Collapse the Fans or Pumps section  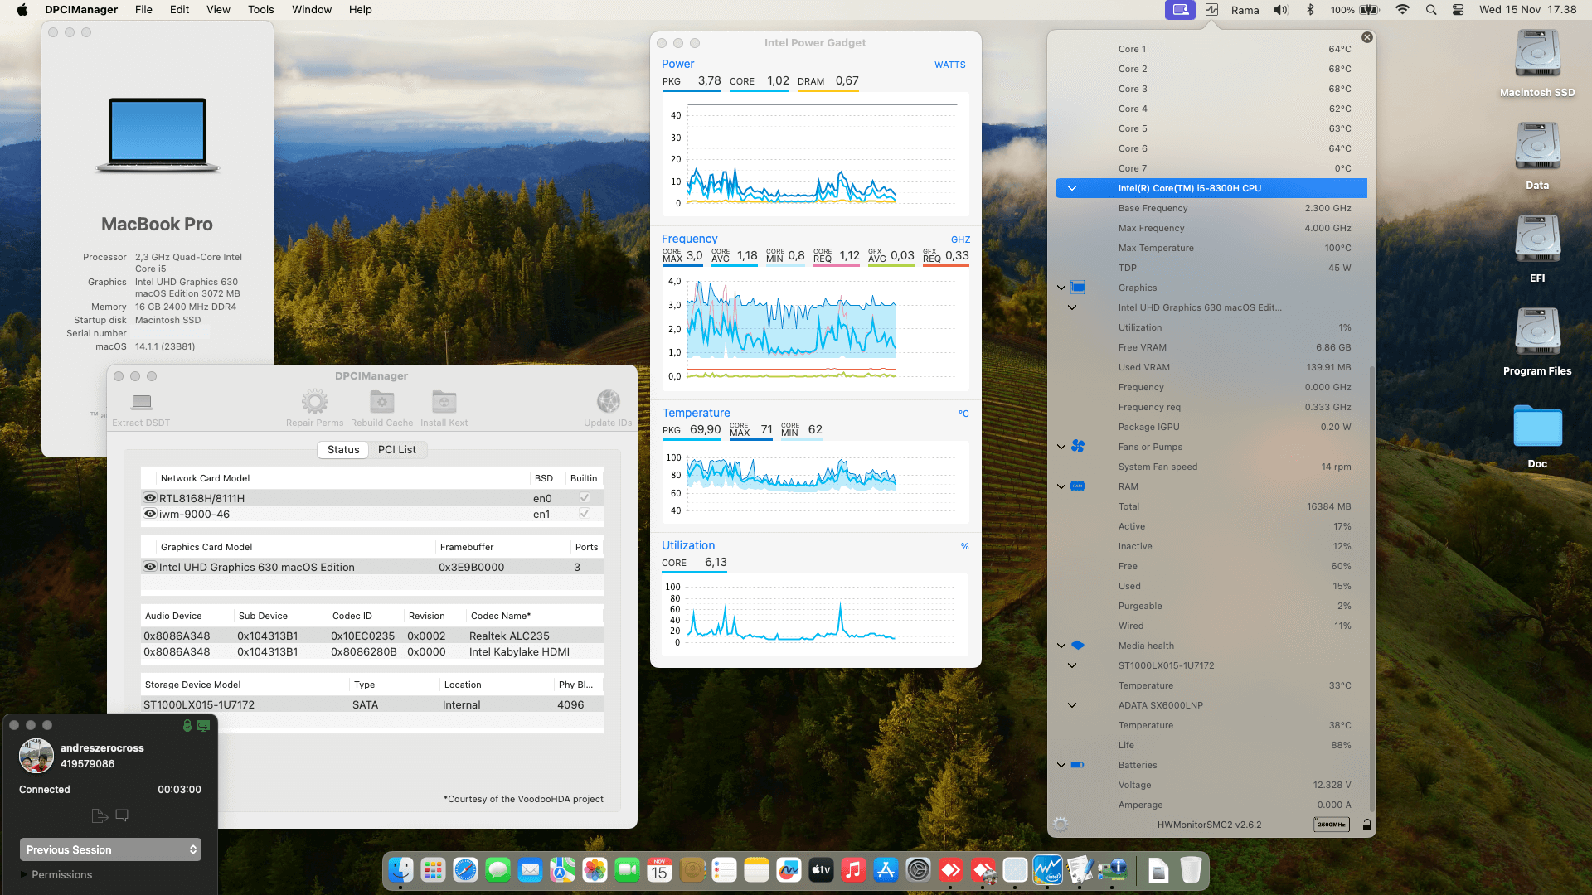(x=1061, y=447)
